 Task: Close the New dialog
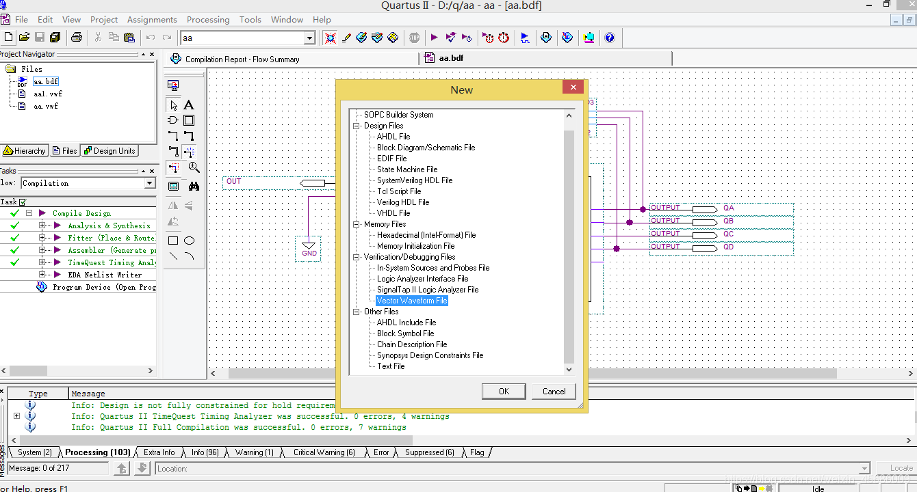[x=573, y=87]
